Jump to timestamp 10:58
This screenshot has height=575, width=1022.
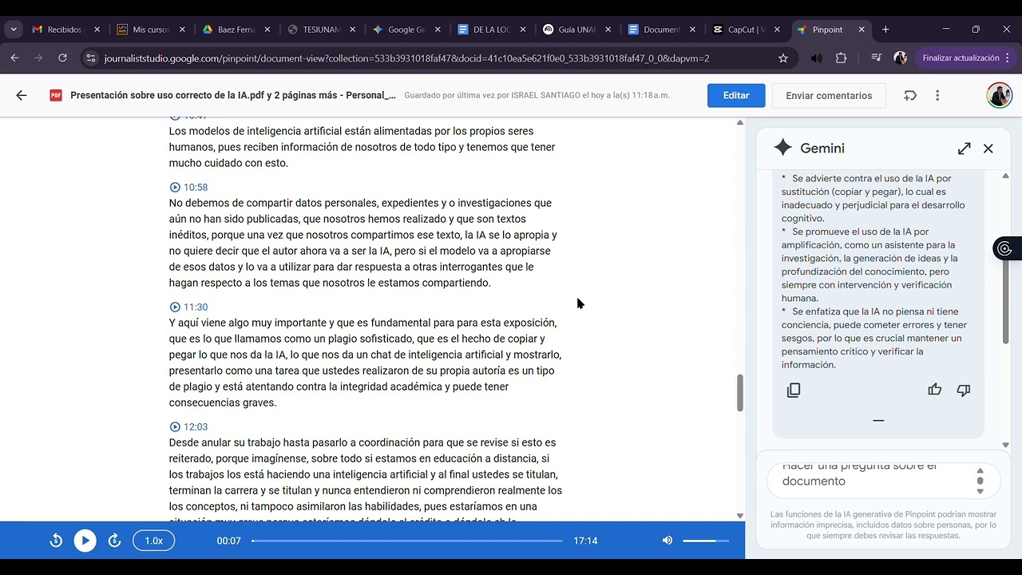click(188, 187)
